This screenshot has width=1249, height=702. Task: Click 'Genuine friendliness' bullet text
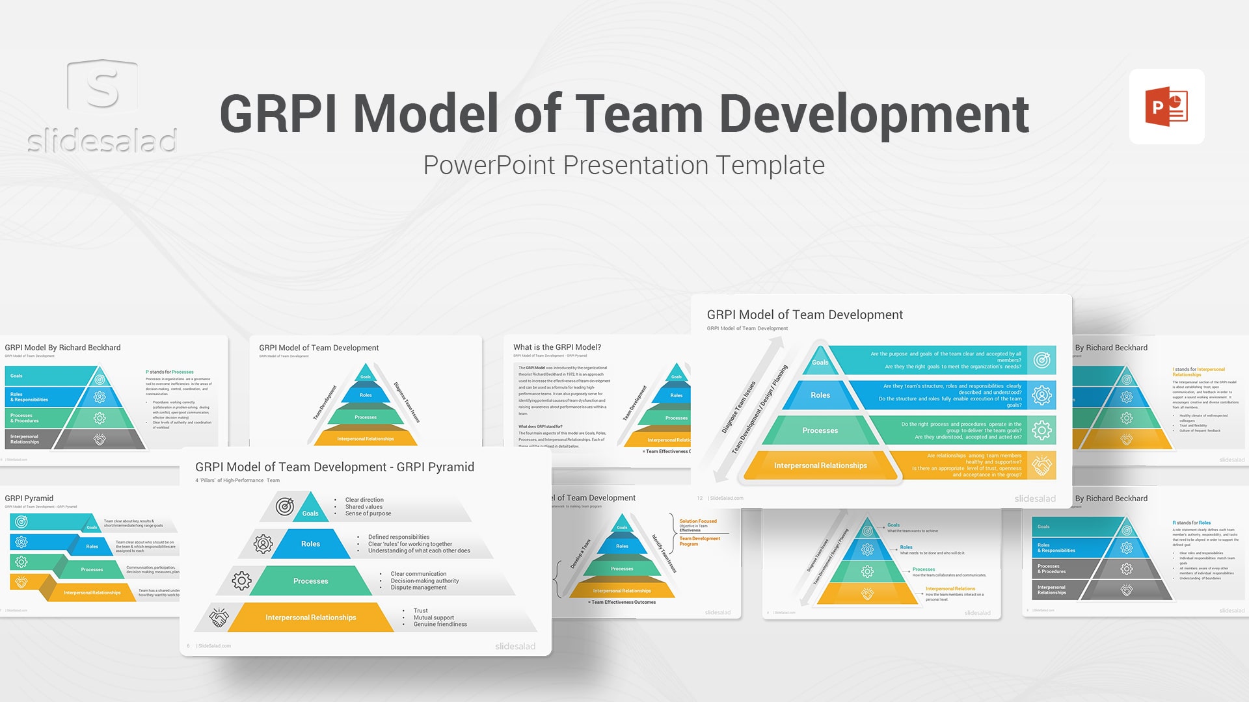(440, 624)
